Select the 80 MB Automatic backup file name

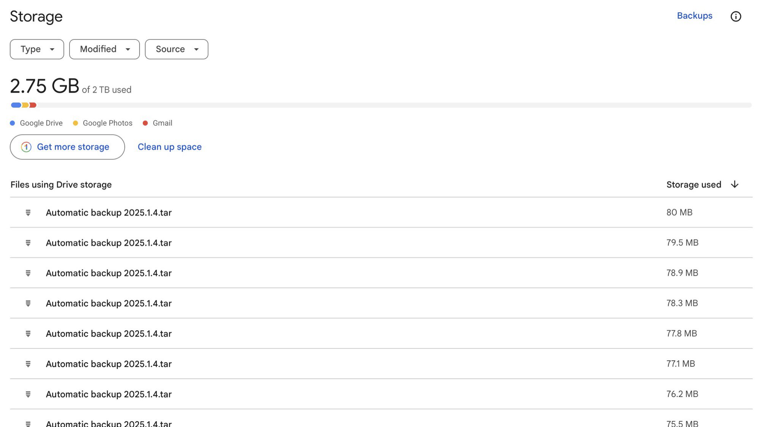(109, 213)
